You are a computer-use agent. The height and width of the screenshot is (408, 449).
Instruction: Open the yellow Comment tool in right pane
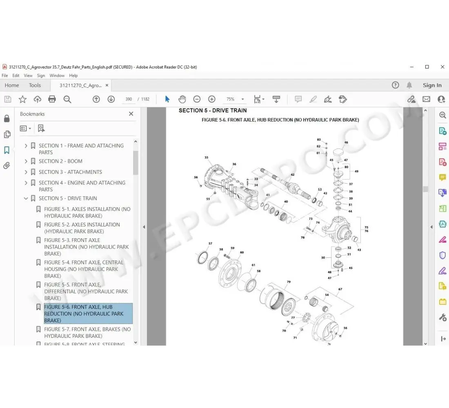[443, 177]
